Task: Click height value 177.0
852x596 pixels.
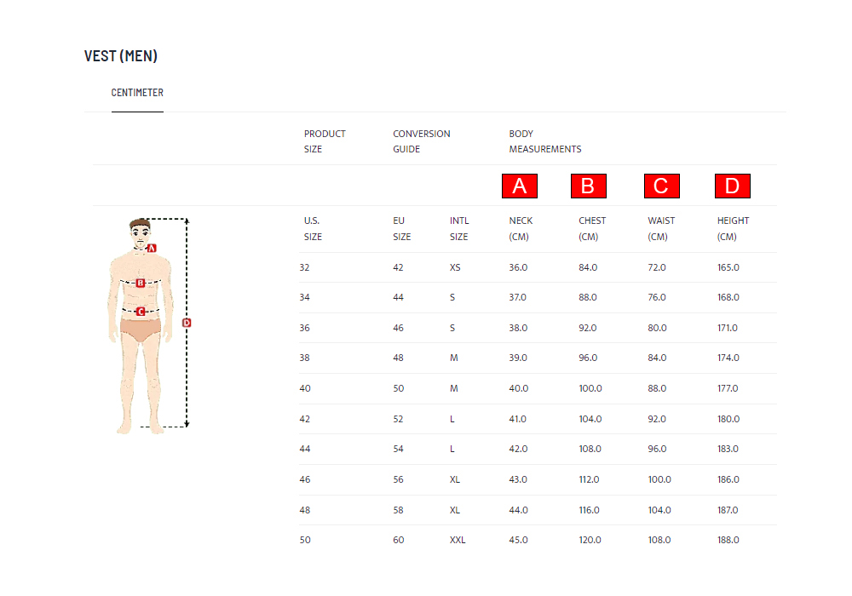Action: 728,388
